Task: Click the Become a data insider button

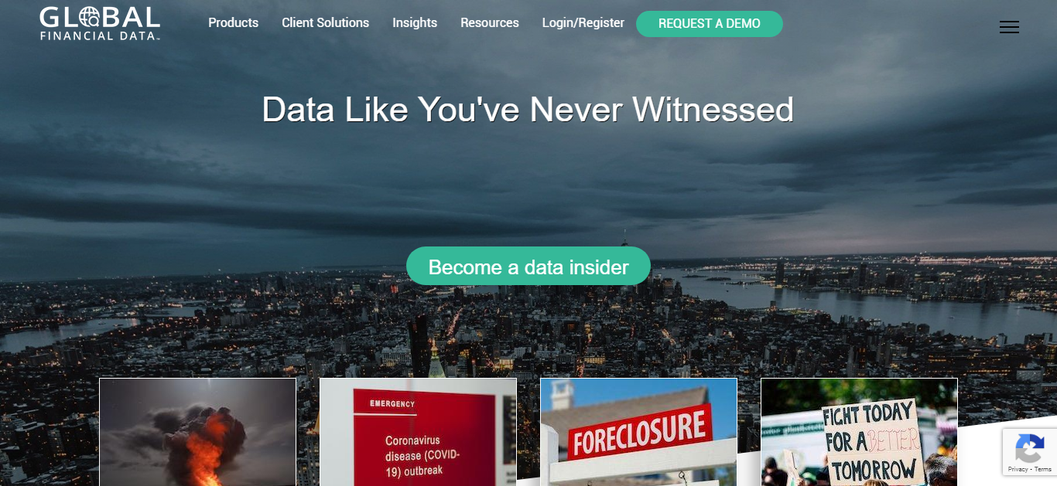Action: (528, 267)
